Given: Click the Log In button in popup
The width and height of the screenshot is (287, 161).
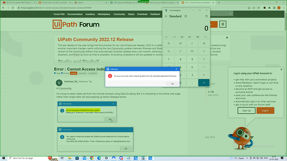Looking at the screenshot, I should 265,110.
